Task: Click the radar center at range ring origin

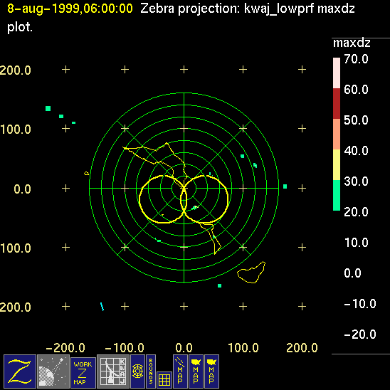Action: tap(184, 188)
